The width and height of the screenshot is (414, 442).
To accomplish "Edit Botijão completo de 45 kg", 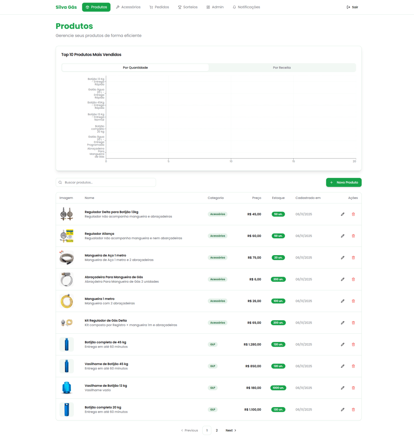I will (x=342, y=344).
